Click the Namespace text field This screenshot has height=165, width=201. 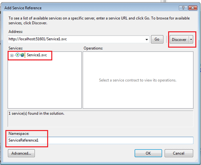coord(100,140)
